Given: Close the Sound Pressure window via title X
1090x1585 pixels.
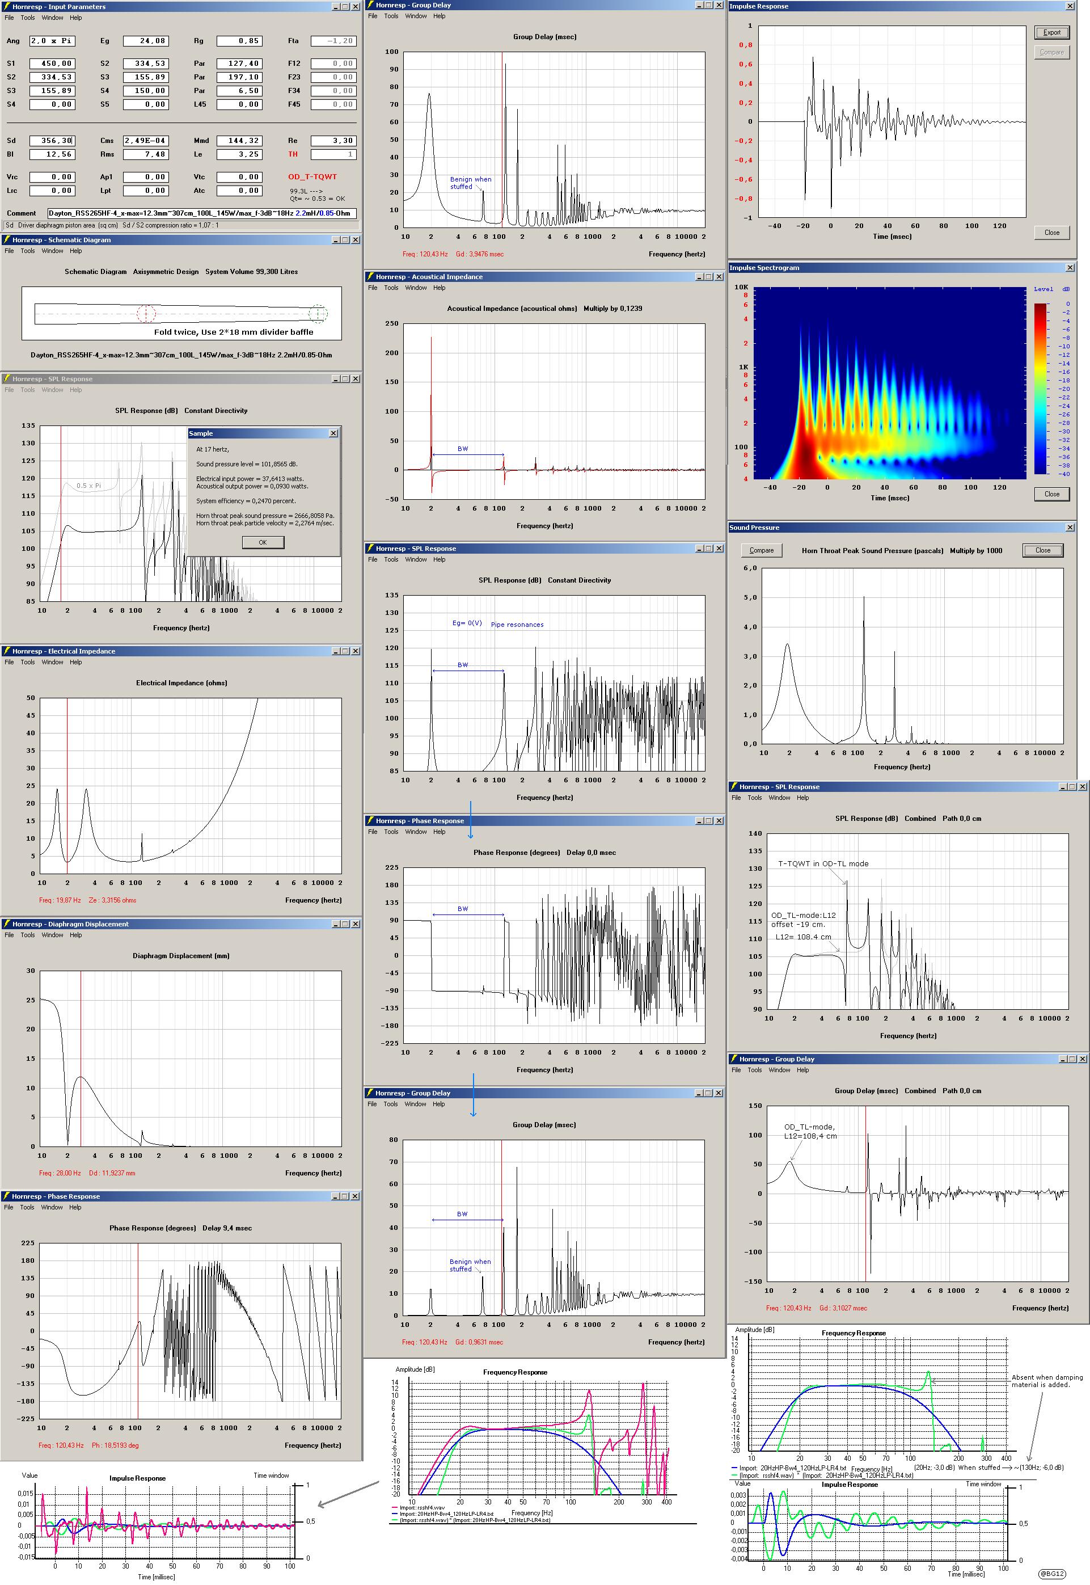Looking at the screenshot, I should click(x=1070, y=528).
